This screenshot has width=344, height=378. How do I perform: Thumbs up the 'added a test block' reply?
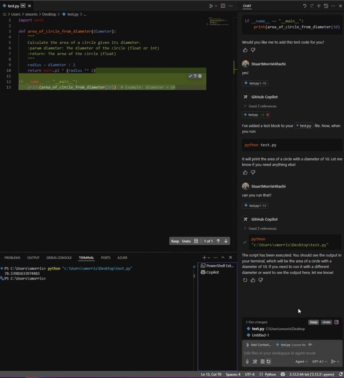245,173
